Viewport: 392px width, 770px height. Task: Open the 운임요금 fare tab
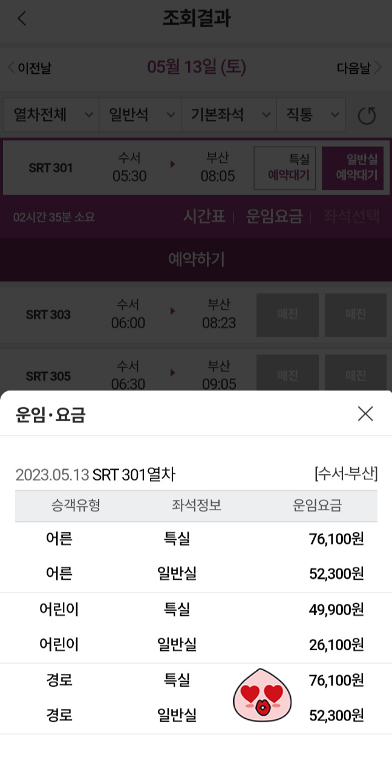[x=274, y=216]
